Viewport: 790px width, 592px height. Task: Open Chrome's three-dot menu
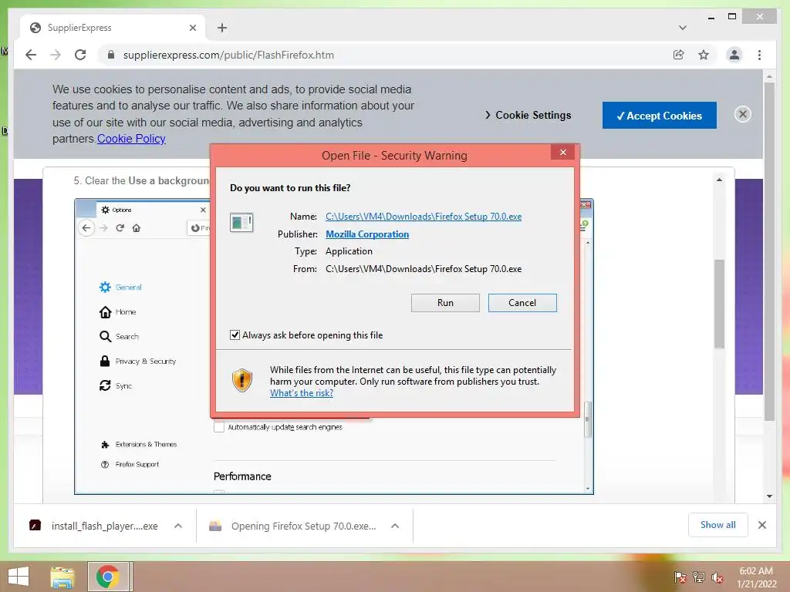[x=759, y=55]
